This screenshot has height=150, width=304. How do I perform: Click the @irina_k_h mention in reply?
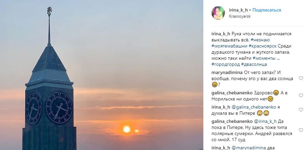pyautogui.click(x=265, y=121)
